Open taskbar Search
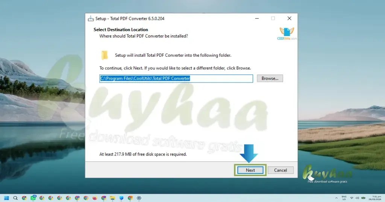This screenshot has width=385, height=202. click(x=15, y=198)
